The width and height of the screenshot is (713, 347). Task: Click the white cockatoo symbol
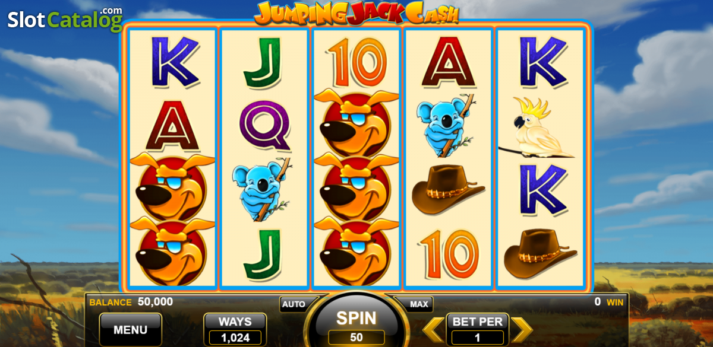[x=537, y=129]
